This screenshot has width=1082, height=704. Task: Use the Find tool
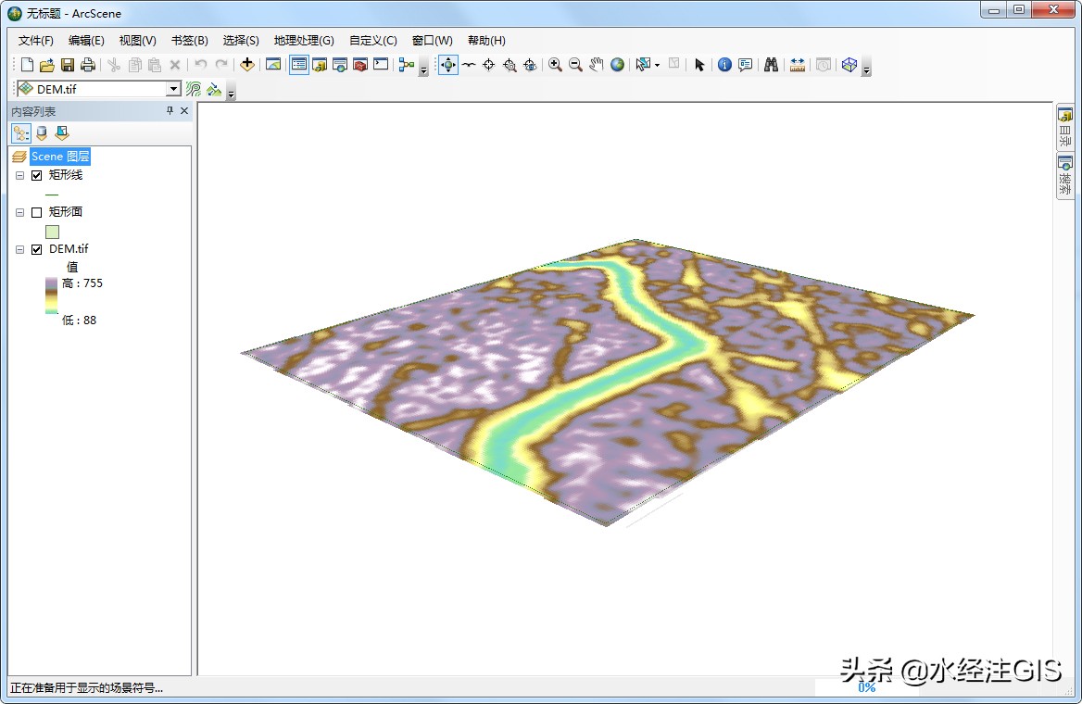coord(772,65)
